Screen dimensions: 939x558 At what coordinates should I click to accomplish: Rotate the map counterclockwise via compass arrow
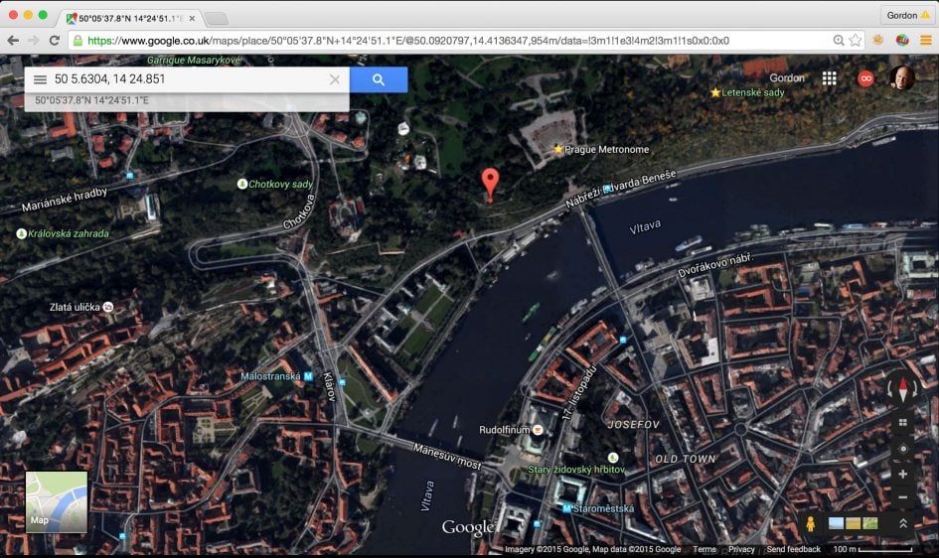[x=915, y=390]
